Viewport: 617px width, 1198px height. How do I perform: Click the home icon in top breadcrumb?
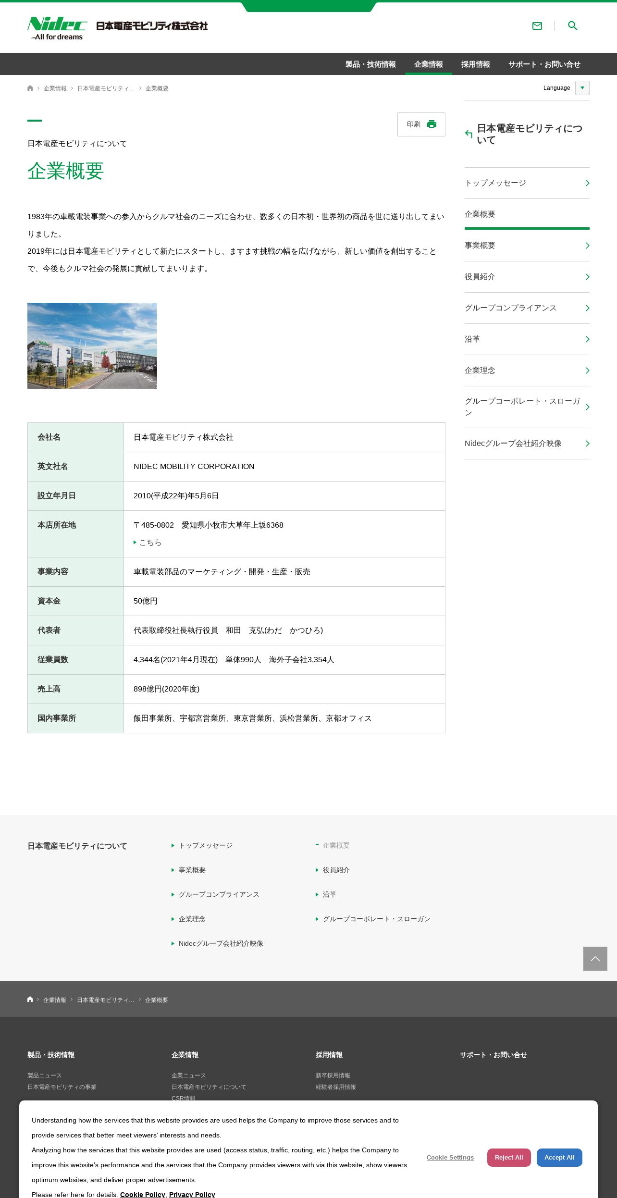[x=30, y=88]
